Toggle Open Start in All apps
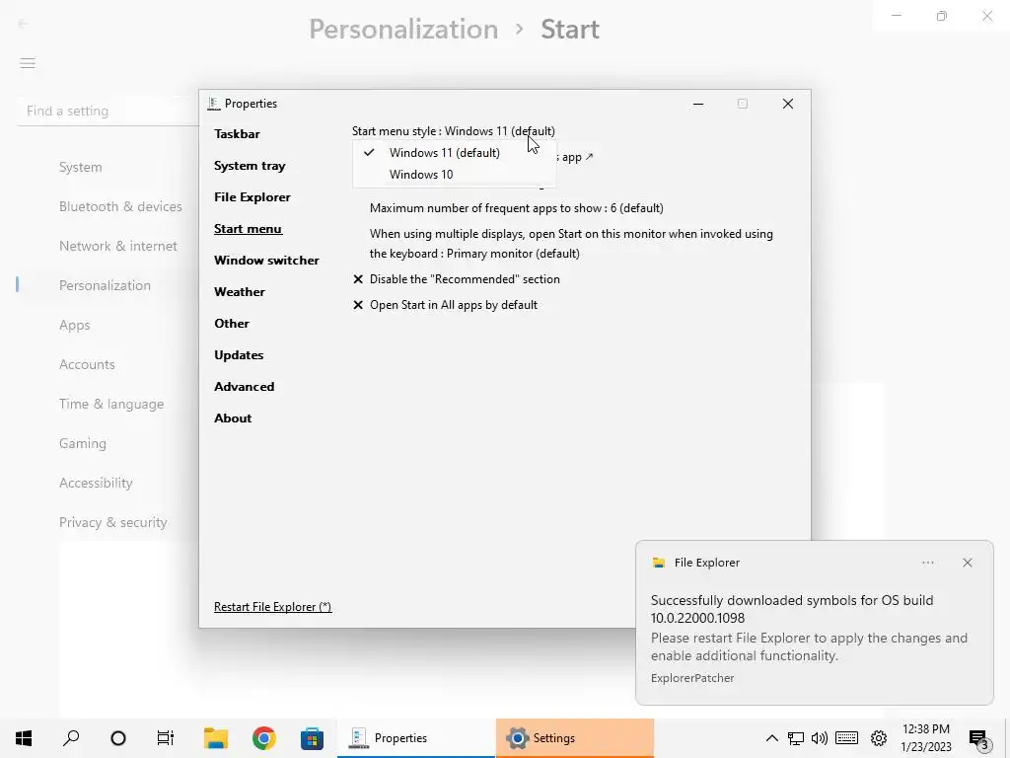Viewport: 1010px width, 758px height. pyautogui.click(x=445, y=305)
